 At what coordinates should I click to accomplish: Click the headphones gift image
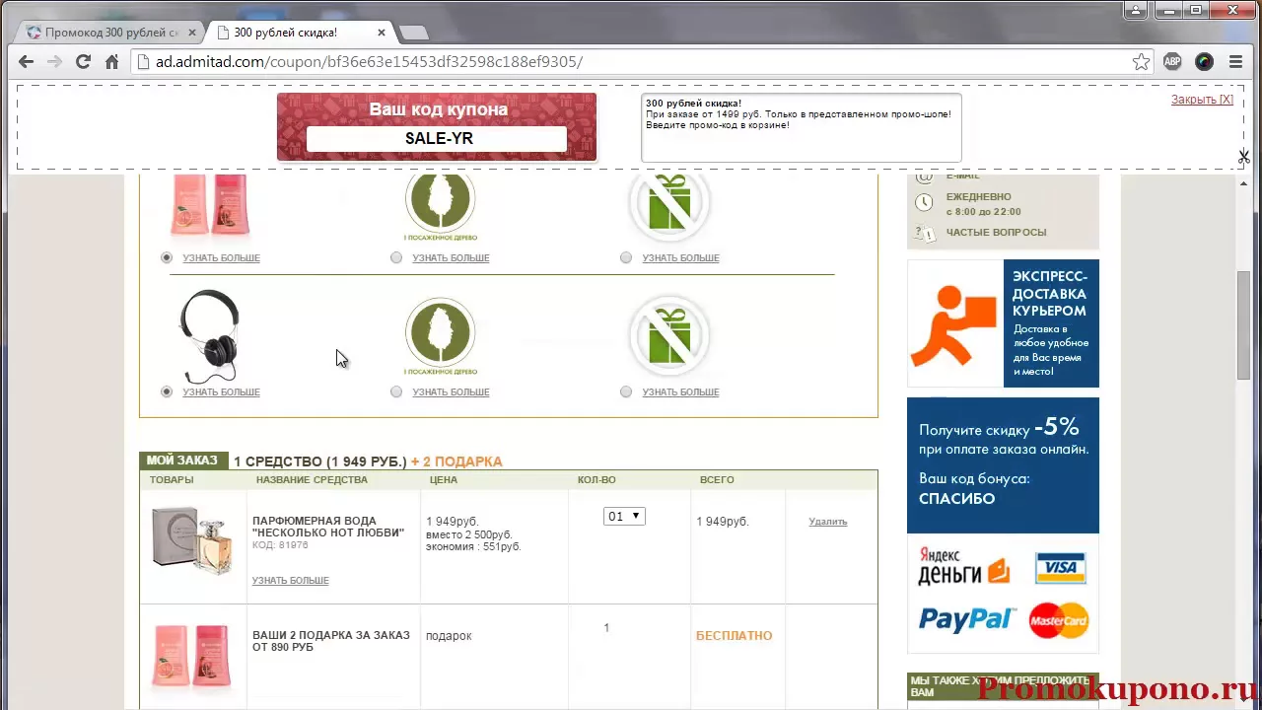[x=209, y=335]
